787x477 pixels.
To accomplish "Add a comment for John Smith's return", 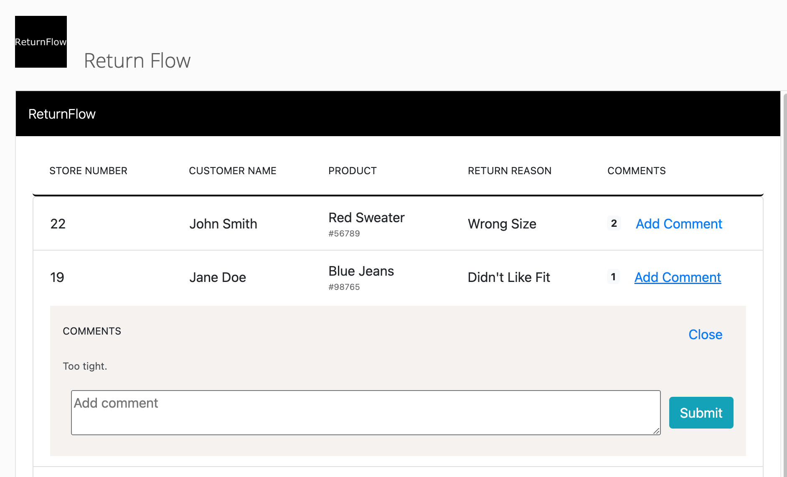I will pyautogui.click(x=679, y=224).
